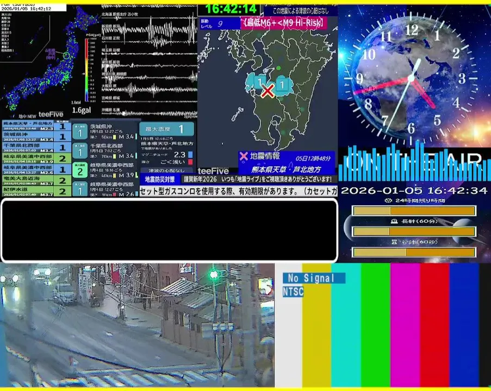Click the 24時間残り時間 progress bar

coord(414,211)
